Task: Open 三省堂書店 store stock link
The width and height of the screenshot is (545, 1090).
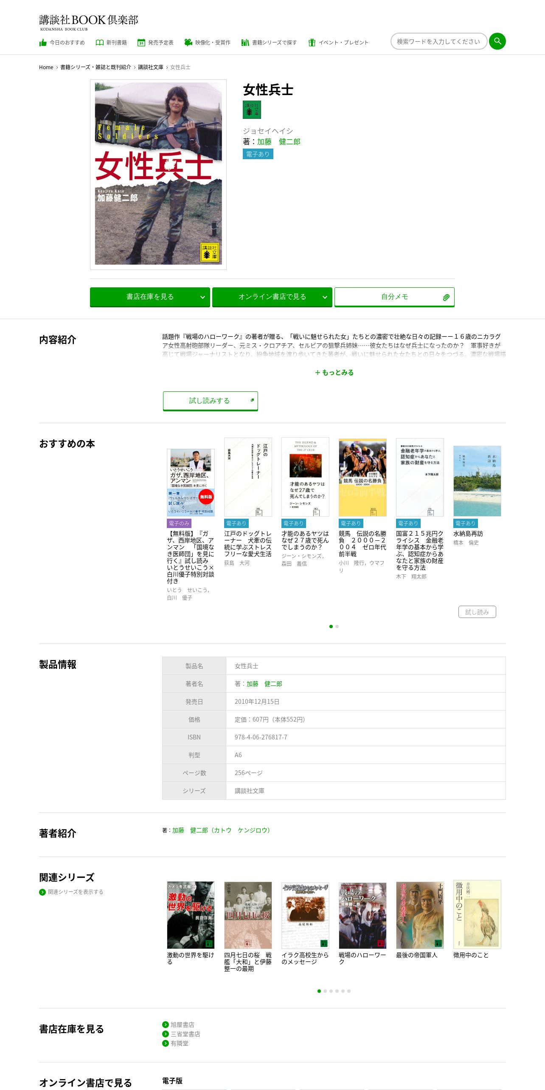Action: point(185,1034)
